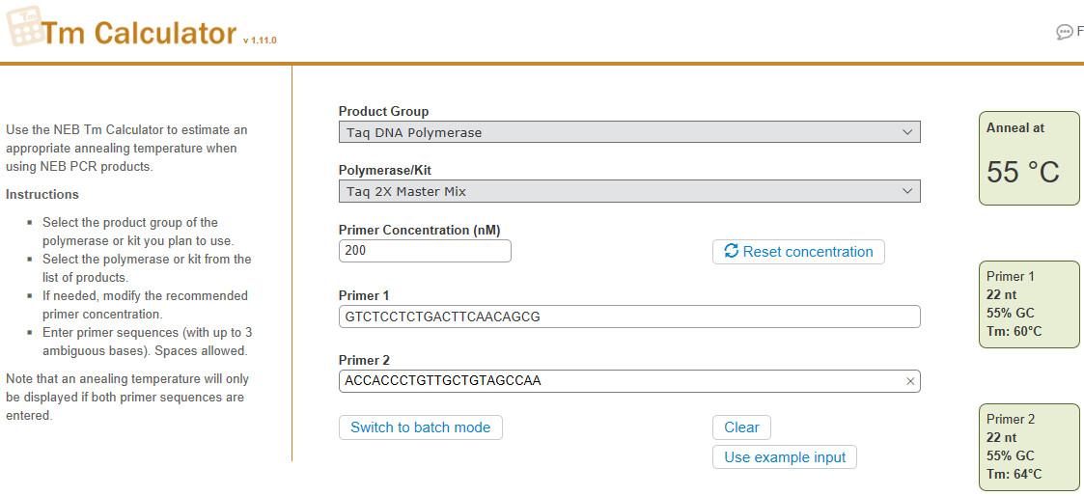Screen dimensions: 1084x496
Task: Click the v1.11.0 version label
Action: point(260,41)
